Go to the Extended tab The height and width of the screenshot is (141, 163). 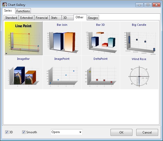pyautogui.click(x=26, y=18)
